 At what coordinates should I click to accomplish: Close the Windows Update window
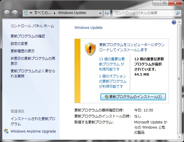coord(175,3)
